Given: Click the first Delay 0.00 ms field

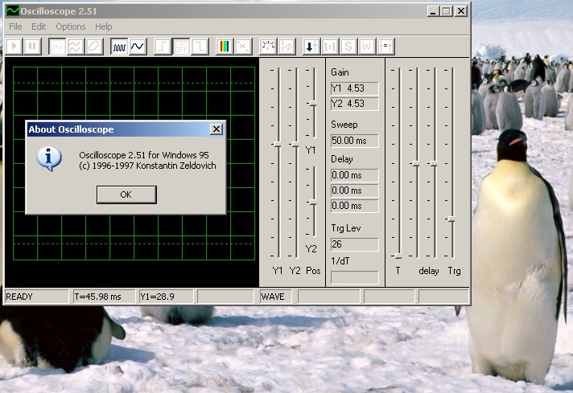Looking at the screenshot, I should click(354, 175).
